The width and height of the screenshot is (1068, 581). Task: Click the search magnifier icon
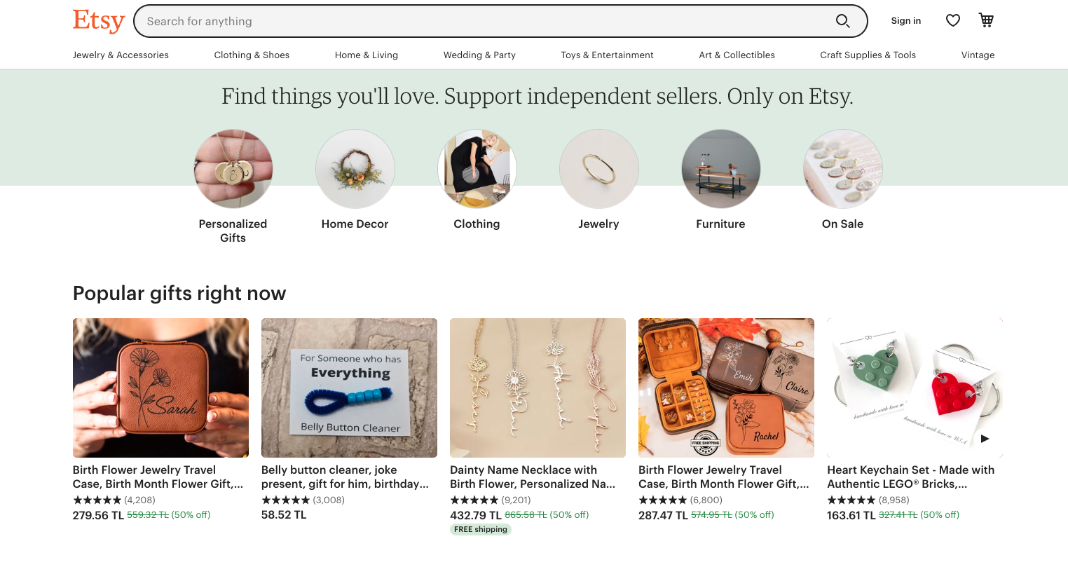[842, 21]
